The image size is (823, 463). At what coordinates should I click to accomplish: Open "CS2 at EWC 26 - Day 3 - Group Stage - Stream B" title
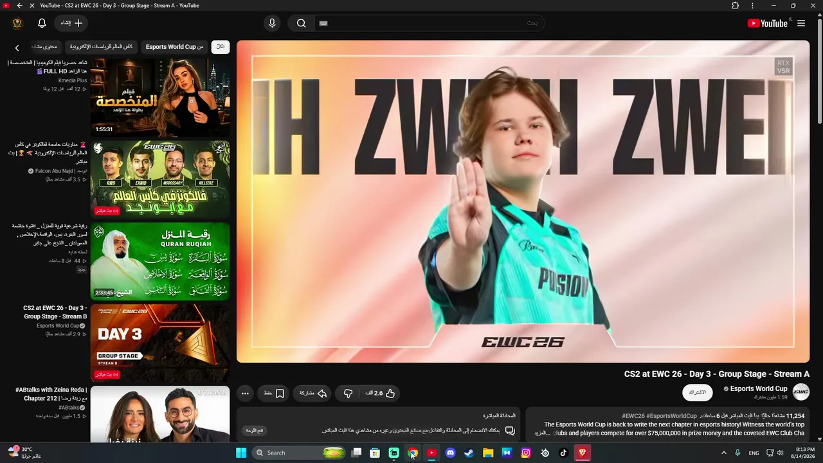(55, 312)
